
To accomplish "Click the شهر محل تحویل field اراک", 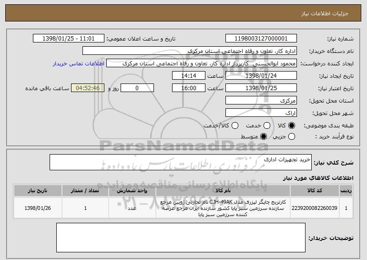I will pos(261,113).
